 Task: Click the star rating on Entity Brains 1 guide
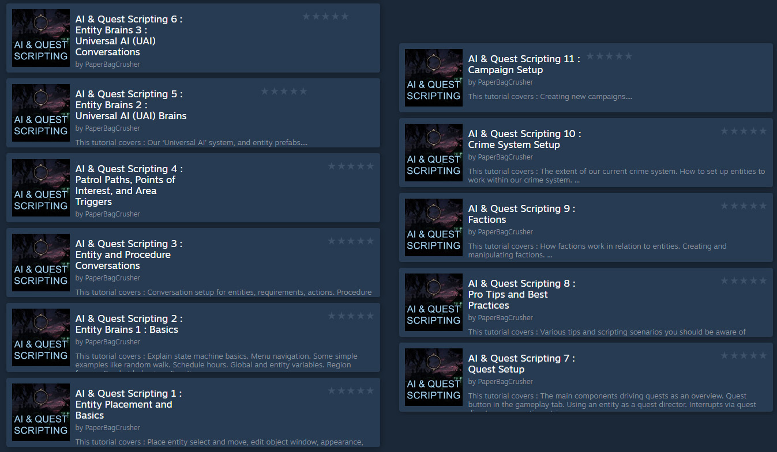click(351, 316)
